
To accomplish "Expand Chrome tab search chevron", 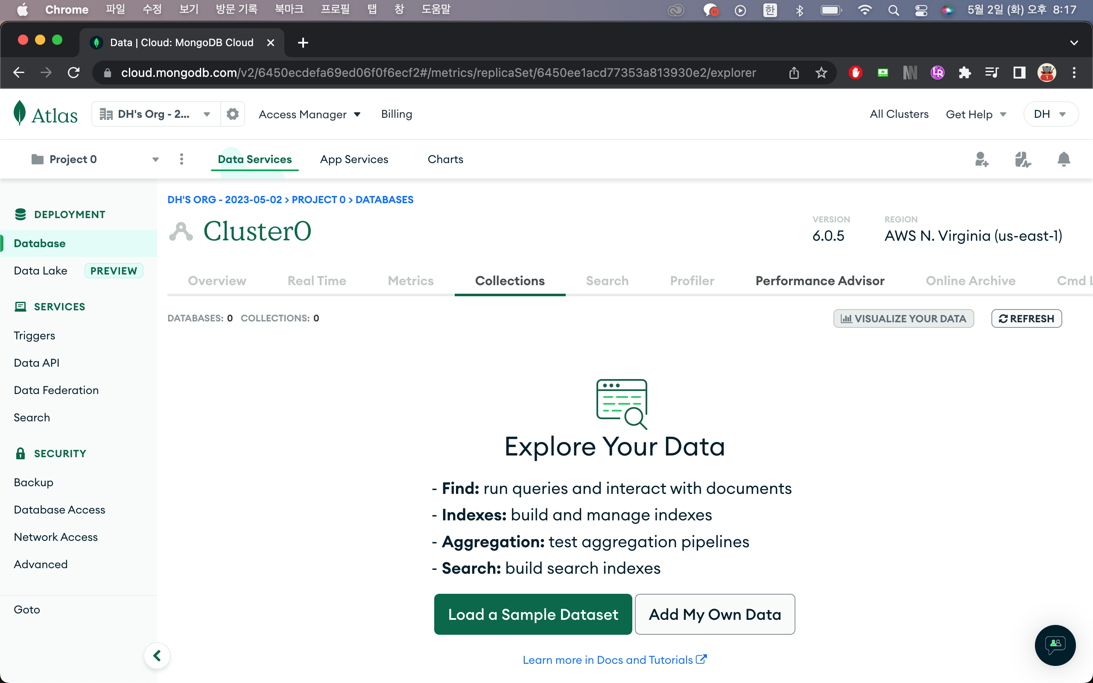I will pyautogui.click(x=1074, y=42).
